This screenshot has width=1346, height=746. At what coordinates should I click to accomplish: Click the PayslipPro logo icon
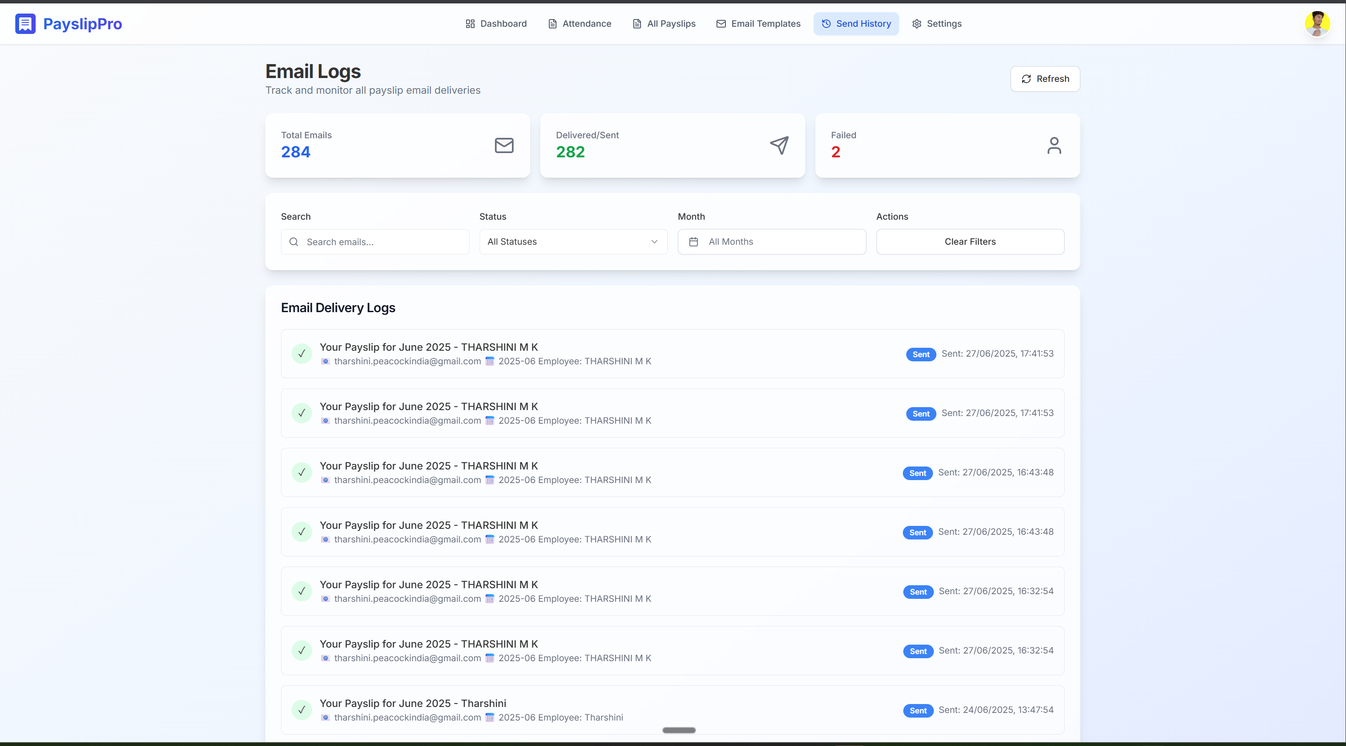(x=25, y=23)
